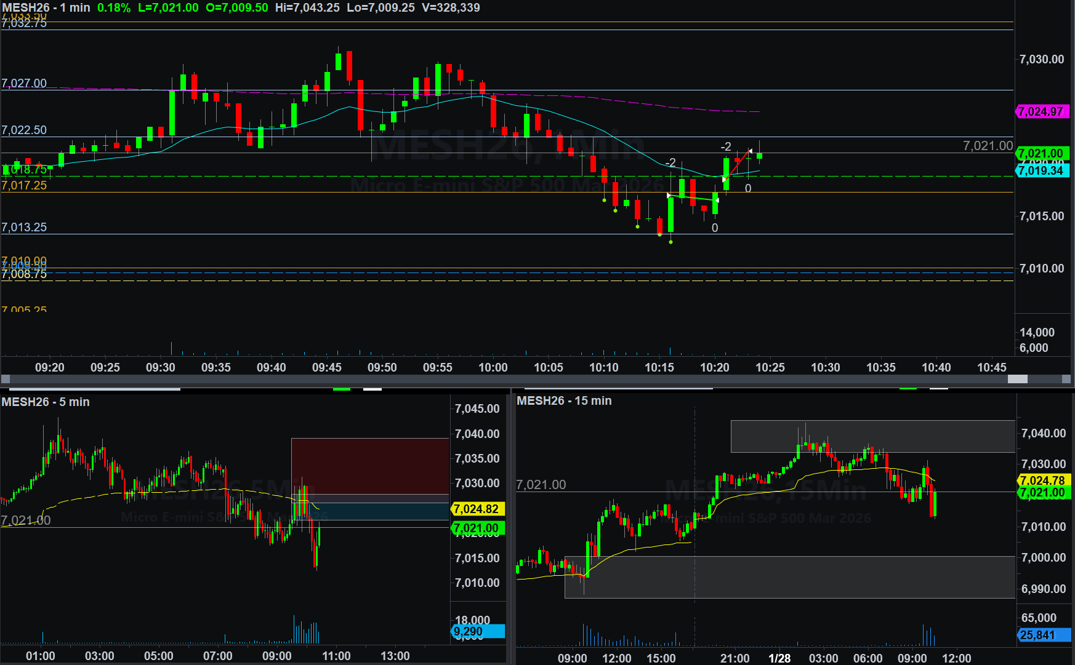The image size is (1075, 665).
Task: Select lower gray rectangle on 15 min chart
Action: tap(788, 577)
